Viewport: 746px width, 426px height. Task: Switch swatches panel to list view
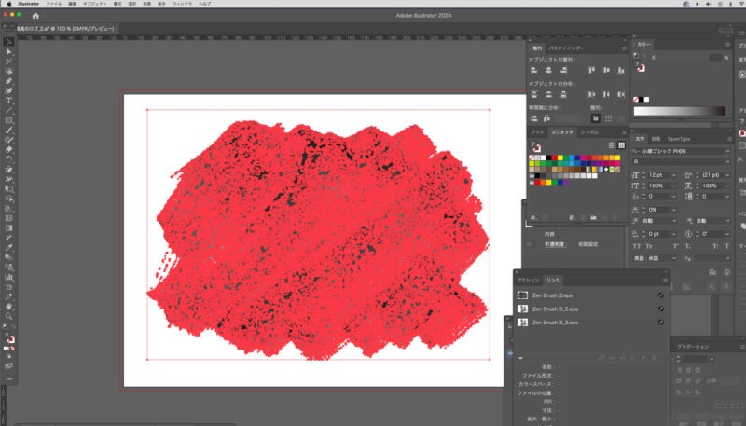tap(612, 145)
